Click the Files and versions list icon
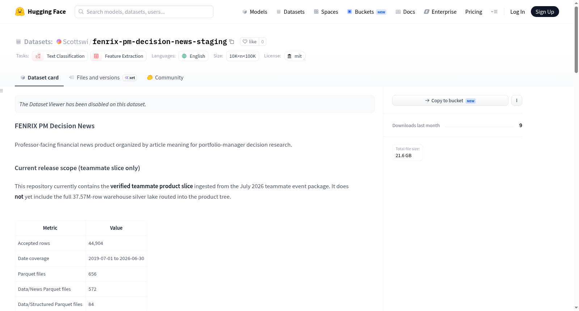This screenshot has height=311, width=579. point(72,77)
